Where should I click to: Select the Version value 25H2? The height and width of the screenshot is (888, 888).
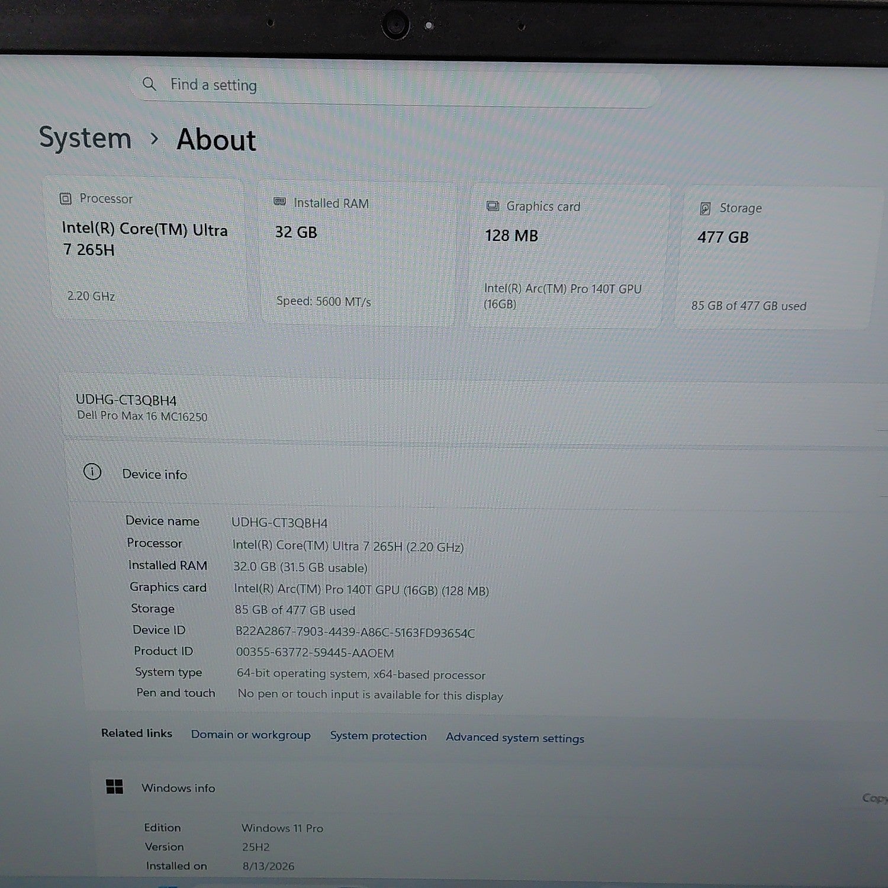pyautogui.click(x=256, y=847)
